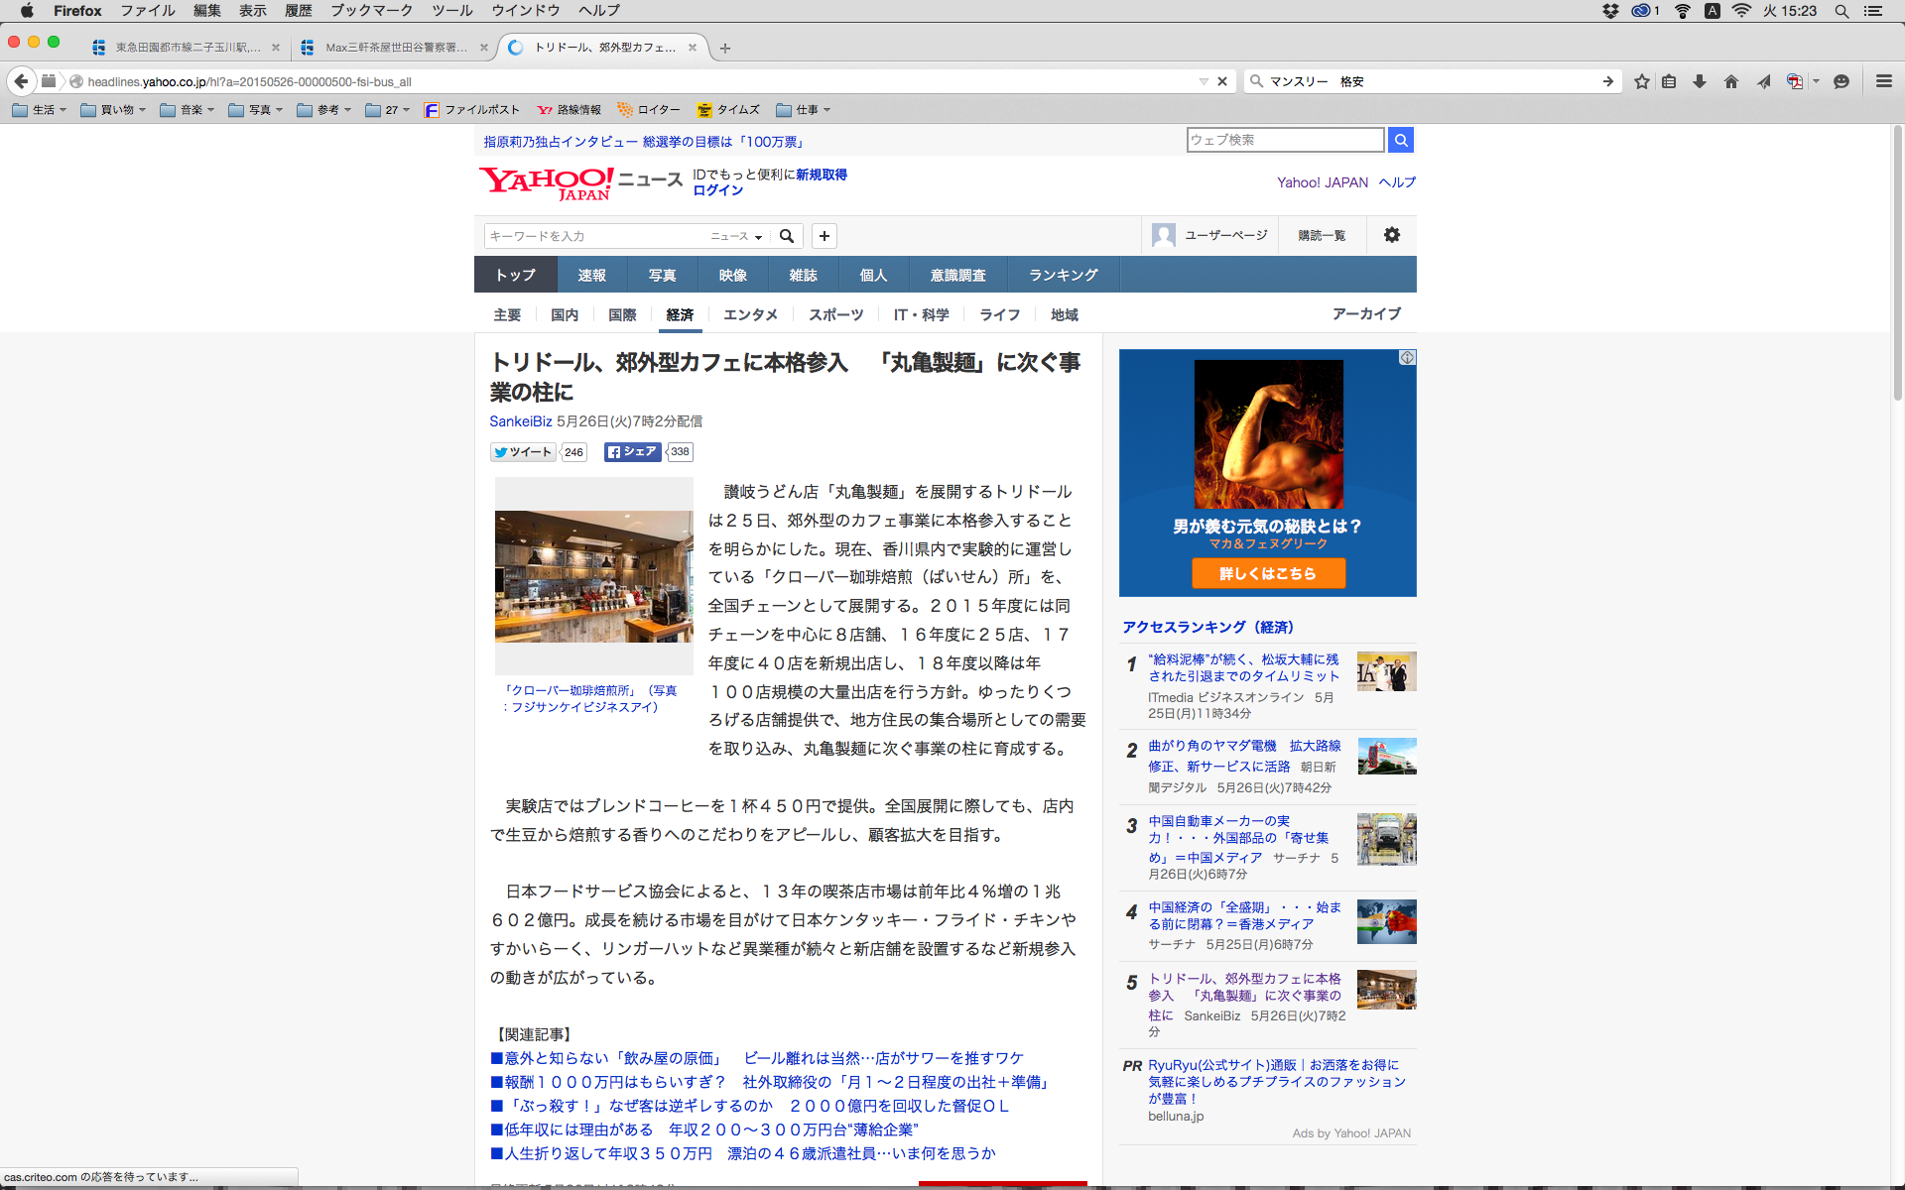Screen dimensions: 1905x1190
Task: Click the Firefox back arrow button
Action: (x=21, y=81)
